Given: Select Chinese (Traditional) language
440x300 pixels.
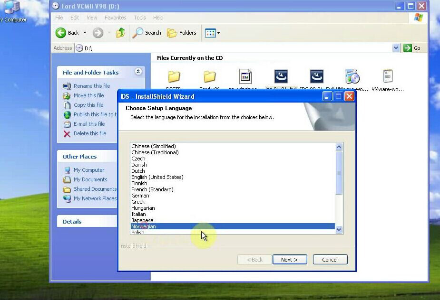Looking at the screenshot, I should tap(233, 152).
